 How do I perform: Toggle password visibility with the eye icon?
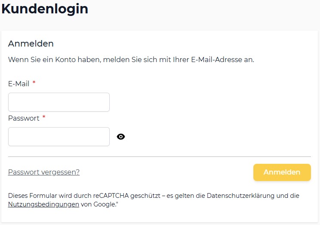pyautogui.click(x=121, y=137)
